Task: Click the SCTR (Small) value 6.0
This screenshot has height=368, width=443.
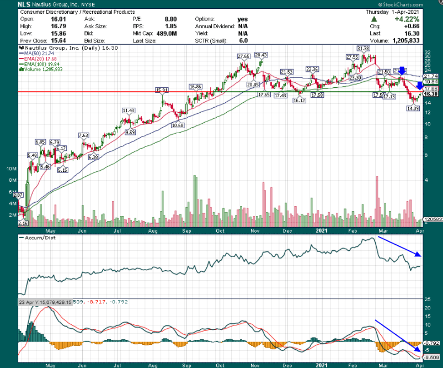Action: [243, 40]
